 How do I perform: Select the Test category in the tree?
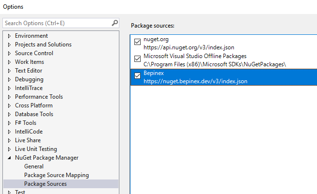(20, 192)
